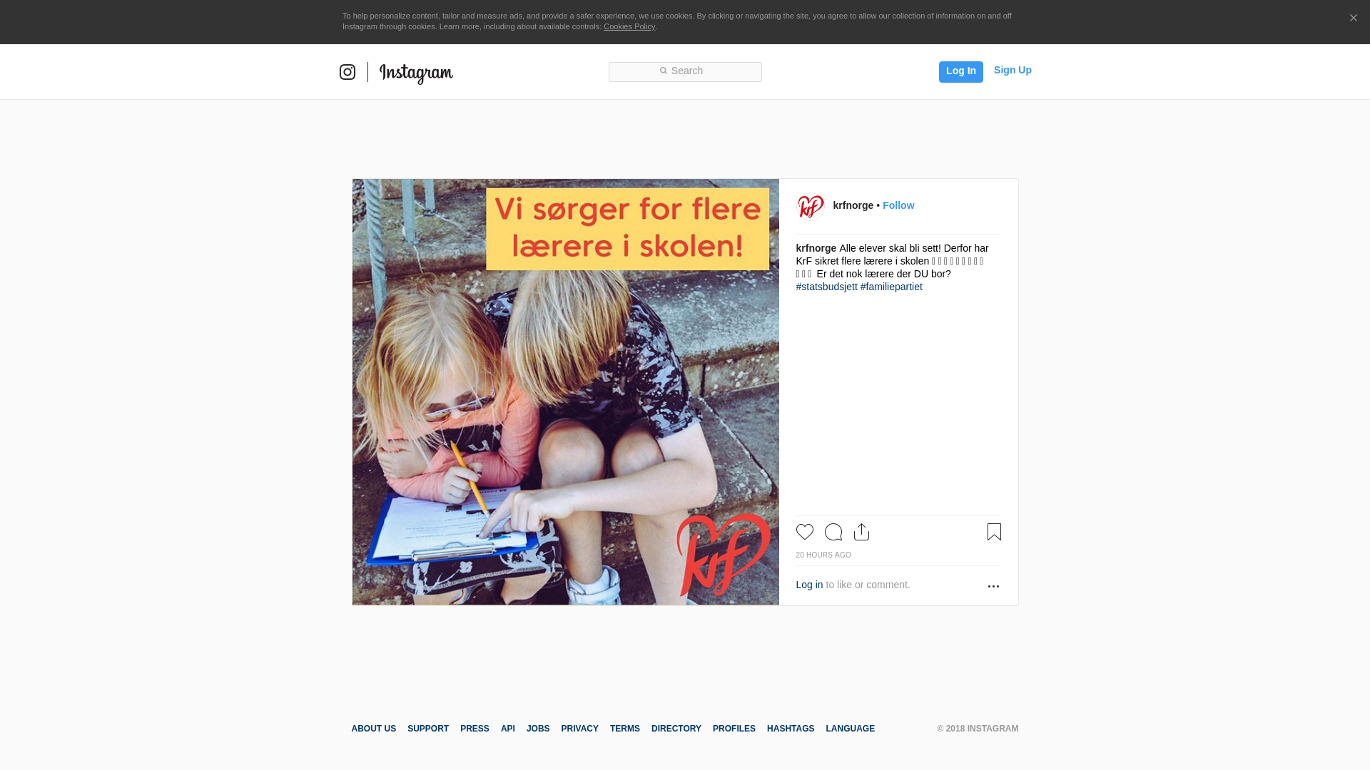Open comments with speech bubble icon
This screenshot has width=1370, height=770.
[x=833, y=532]
